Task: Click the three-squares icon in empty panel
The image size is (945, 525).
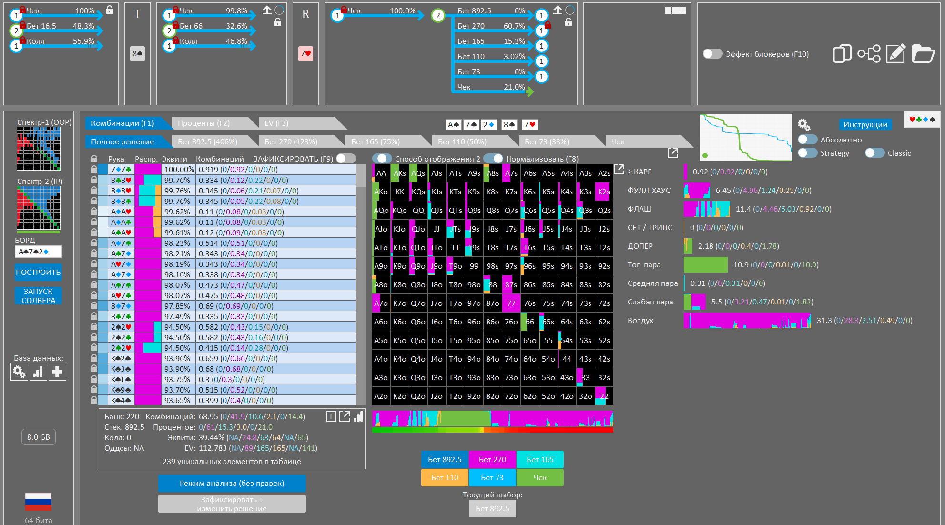Action: [675, 10]
